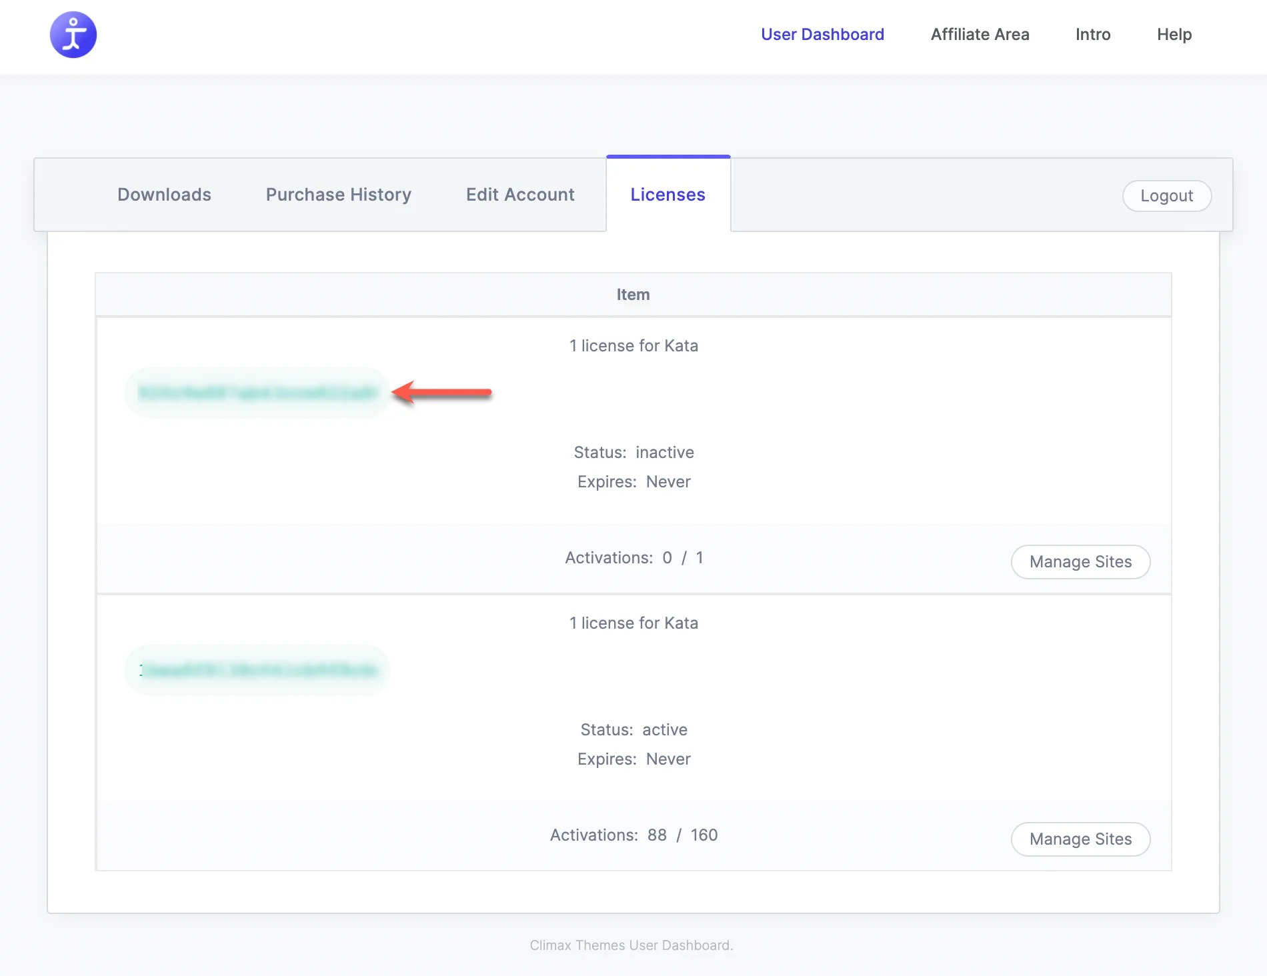Click the 'Status: active' text
This screenshot has width=1267, height=976.
(x=633, y=730)
